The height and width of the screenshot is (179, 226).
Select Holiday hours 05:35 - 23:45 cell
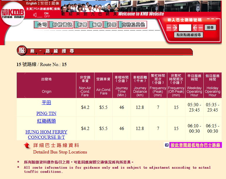pyautogui.click(x=212, y=107)
